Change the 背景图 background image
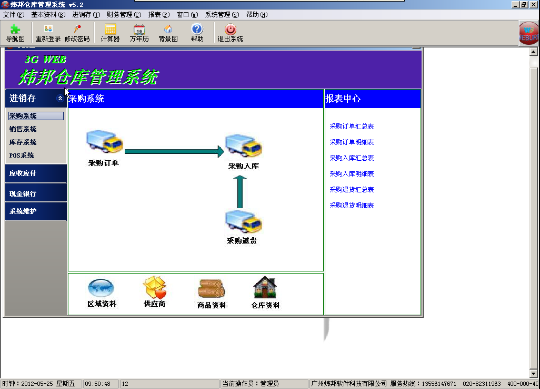Screen dimensions: 540x389 (x=168, y=33)
